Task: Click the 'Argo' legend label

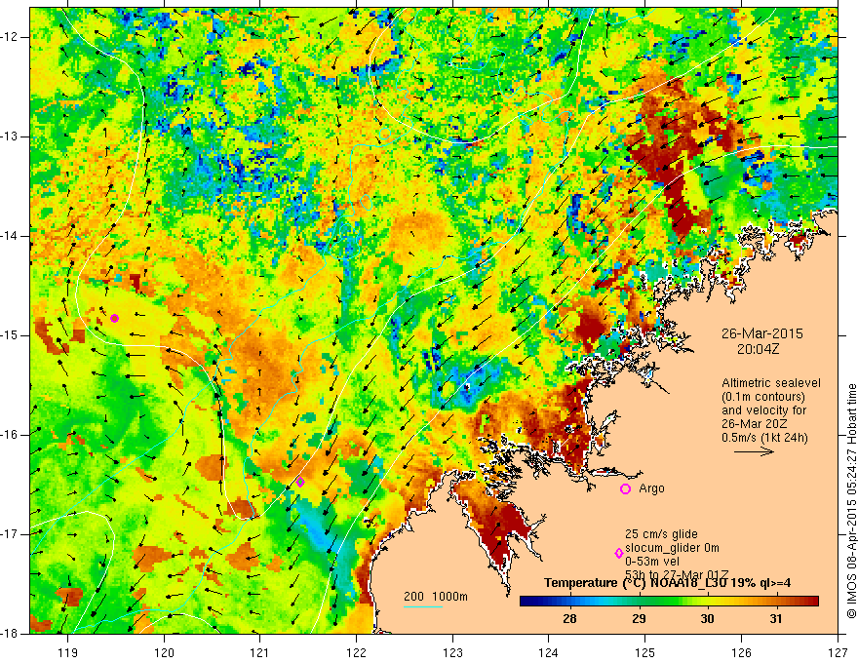Action: point(651,488)
